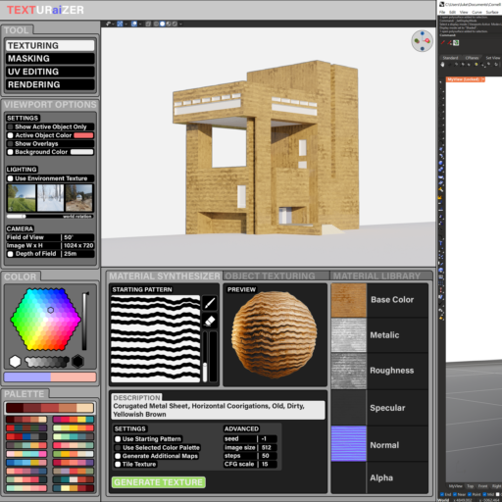Open the Material Library tab
Image resolution: width=502 pixels, height=502 pixels.
(376, 276)
